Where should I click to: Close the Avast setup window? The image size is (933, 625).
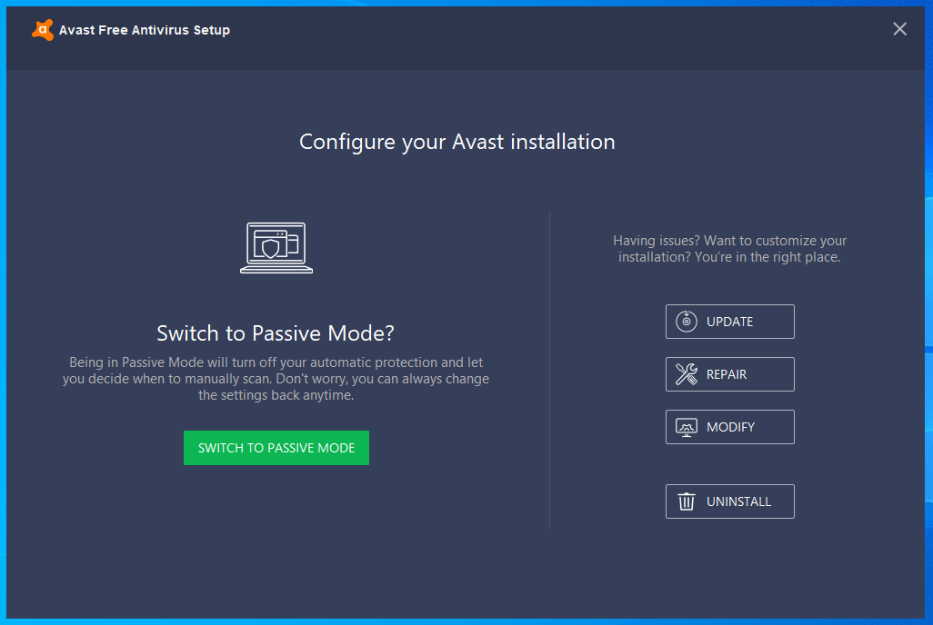[899, 29]
